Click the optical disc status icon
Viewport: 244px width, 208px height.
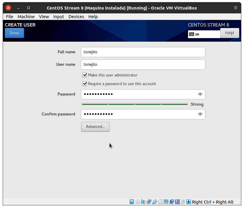(x=137, y=202)
